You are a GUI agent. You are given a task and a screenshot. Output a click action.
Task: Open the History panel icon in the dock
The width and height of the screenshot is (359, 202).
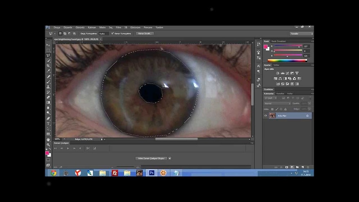point(258,44)
